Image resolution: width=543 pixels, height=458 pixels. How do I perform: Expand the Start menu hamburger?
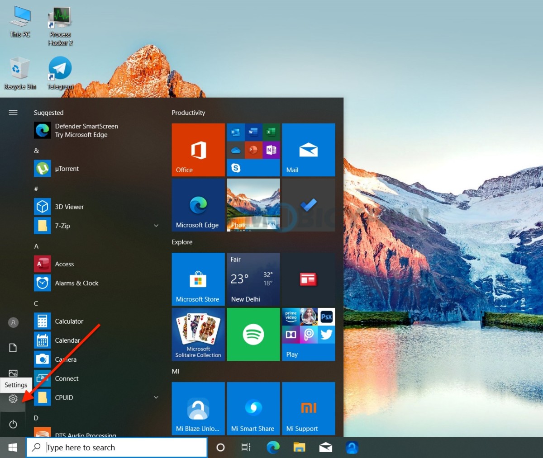tap(13, 113)
